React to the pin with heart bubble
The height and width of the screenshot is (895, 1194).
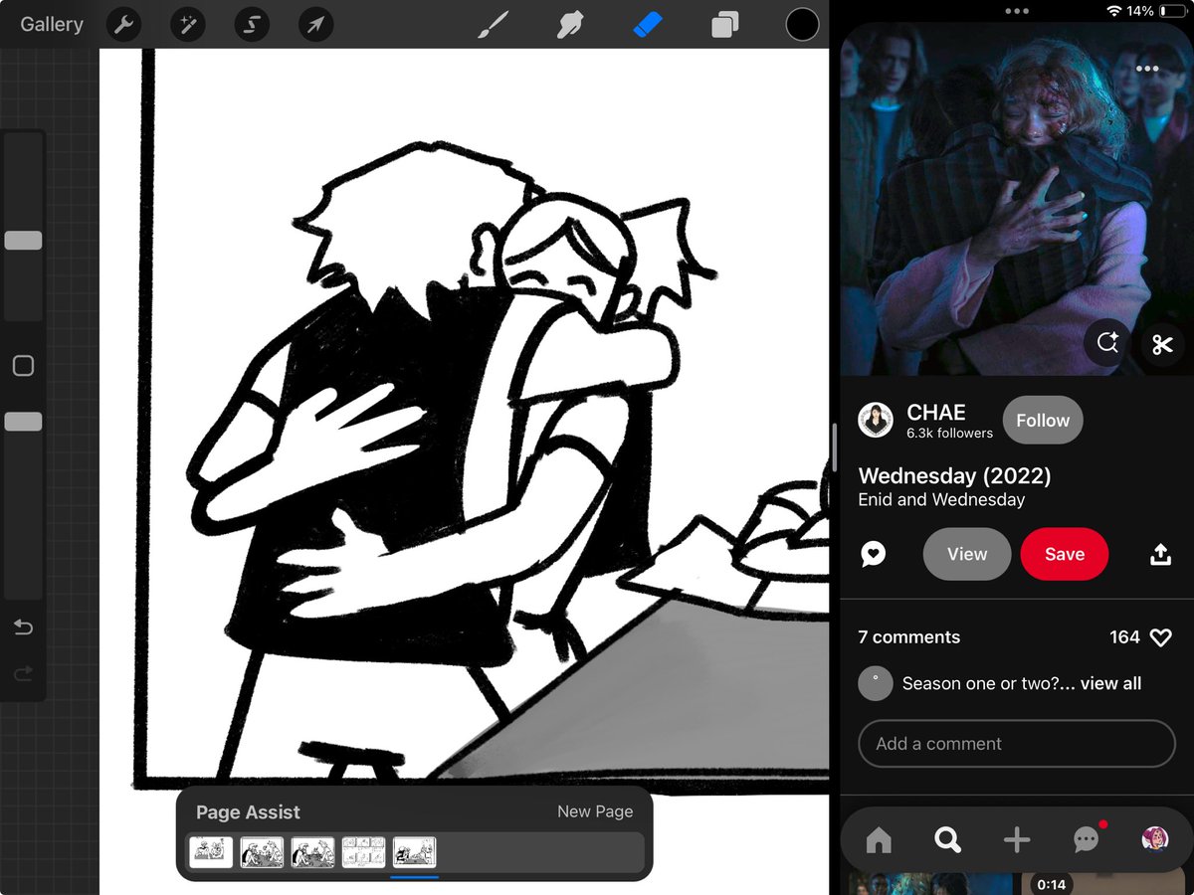pyautogui.click(x=874, y=554)
